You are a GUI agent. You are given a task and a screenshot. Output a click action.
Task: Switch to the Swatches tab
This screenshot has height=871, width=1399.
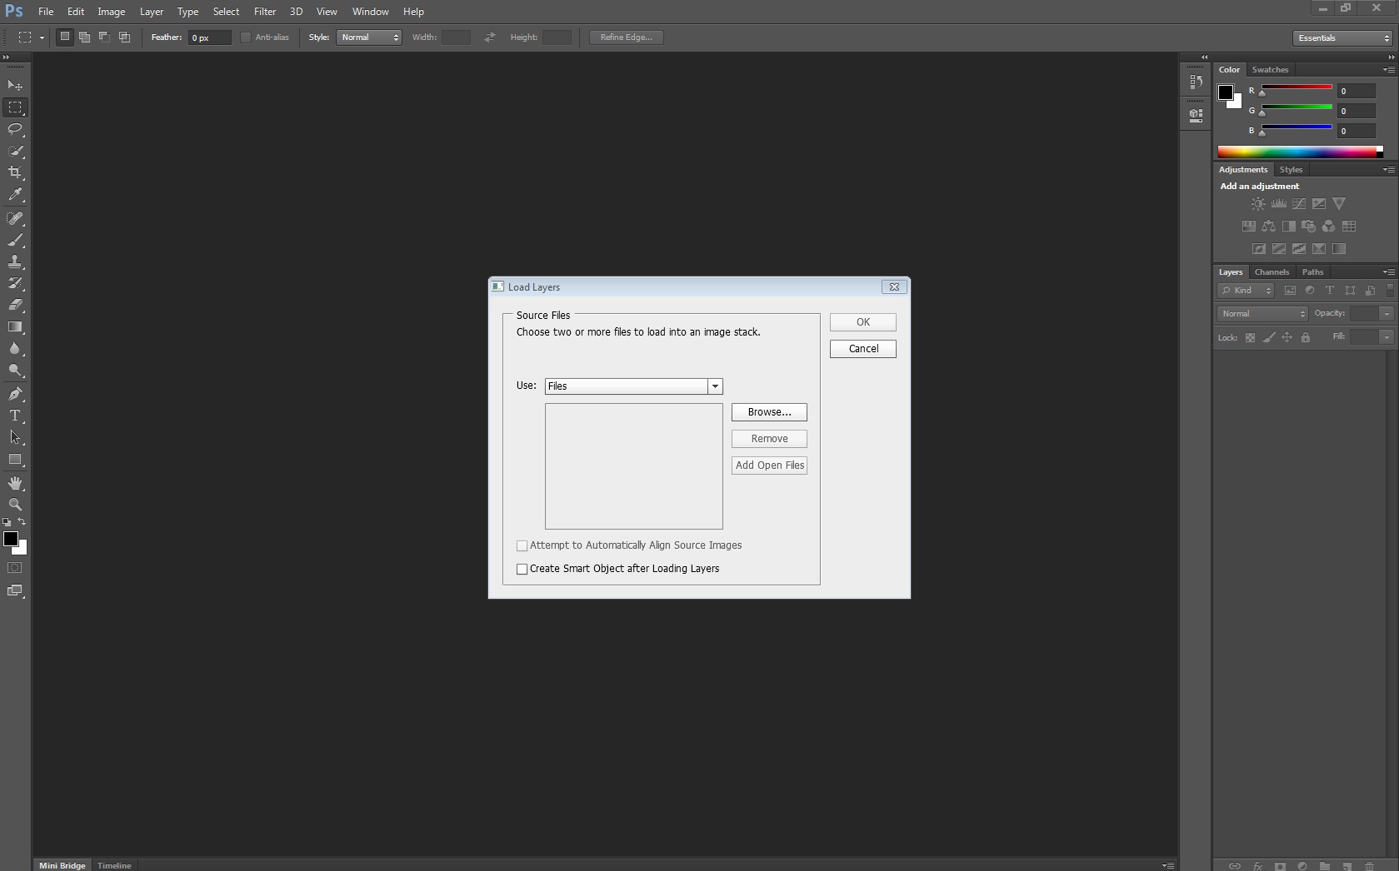tap(1269, 70)
